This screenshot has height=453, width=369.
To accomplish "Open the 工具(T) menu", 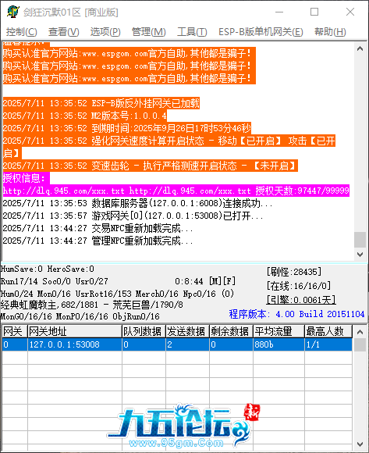I will 192,32.
